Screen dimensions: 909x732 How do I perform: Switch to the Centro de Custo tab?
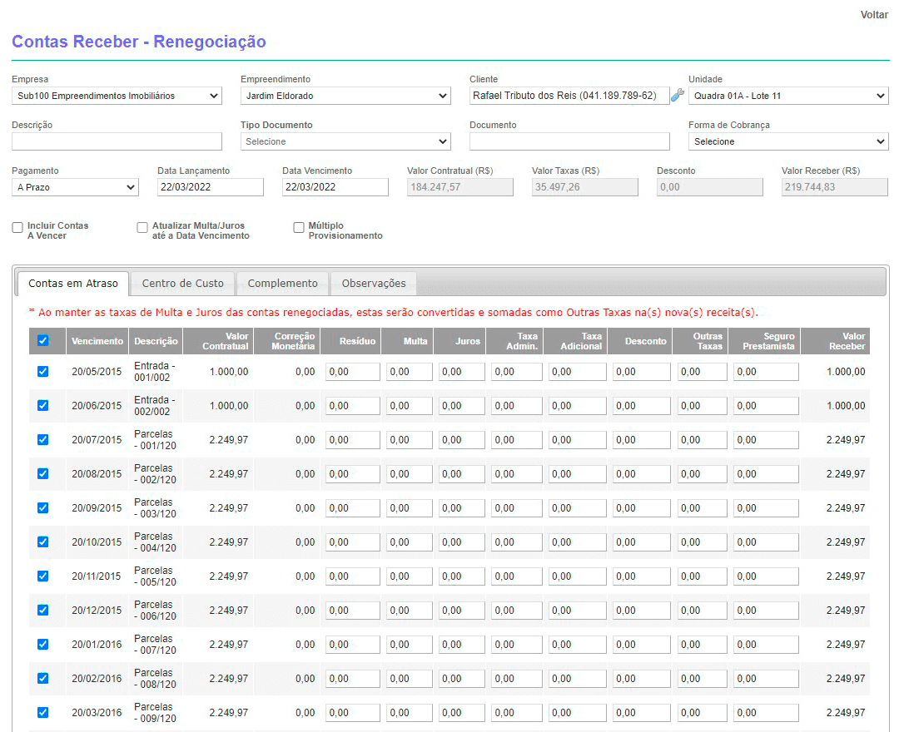click(x=182, y=284)
